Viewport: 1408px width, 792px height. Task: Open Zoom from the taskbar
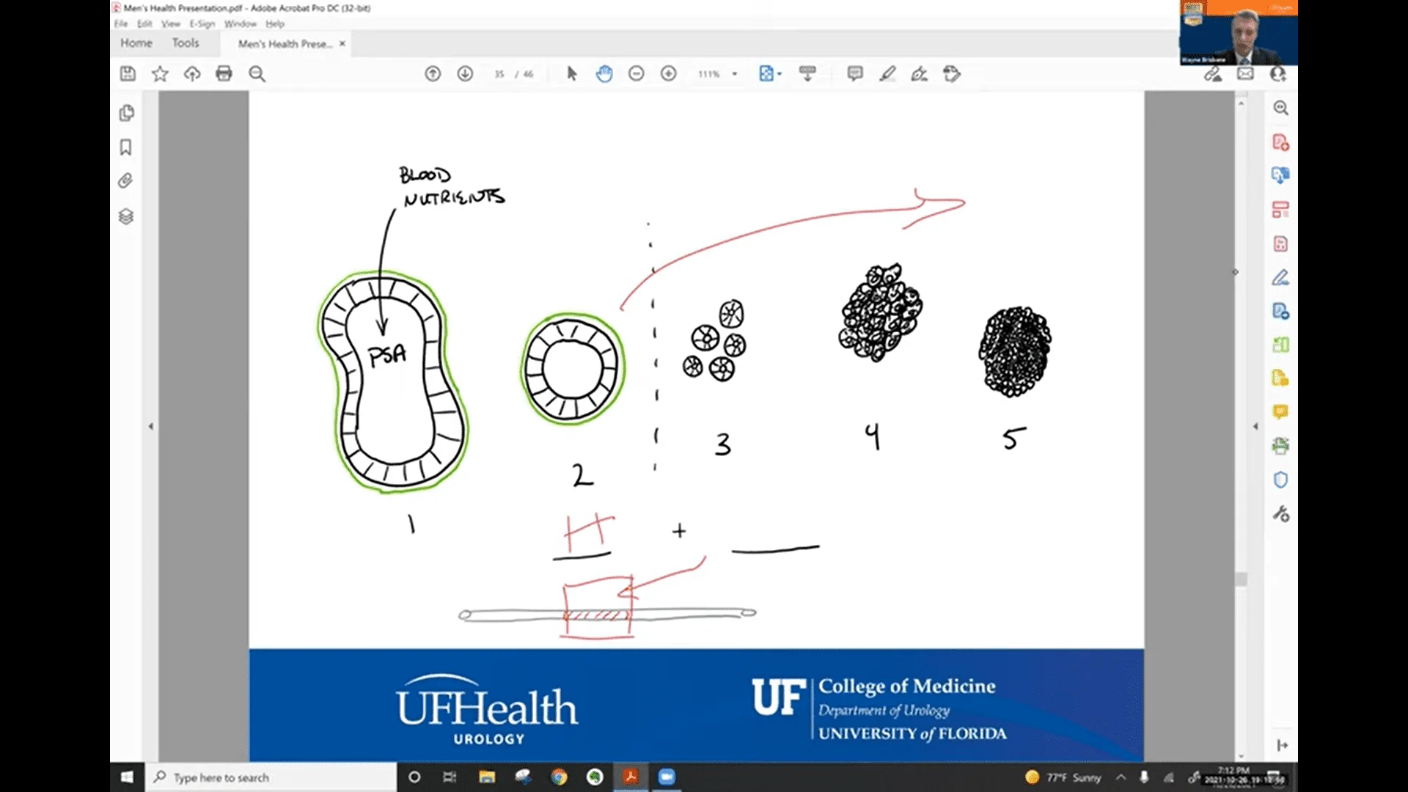click(x=667, y=777)
